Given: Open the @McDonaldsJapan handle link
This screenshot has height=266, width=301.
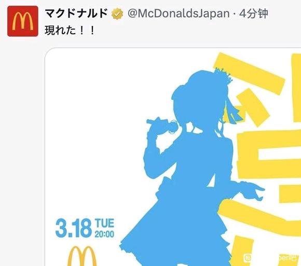Looking at the screenshot, I should [x=179, y=14].
